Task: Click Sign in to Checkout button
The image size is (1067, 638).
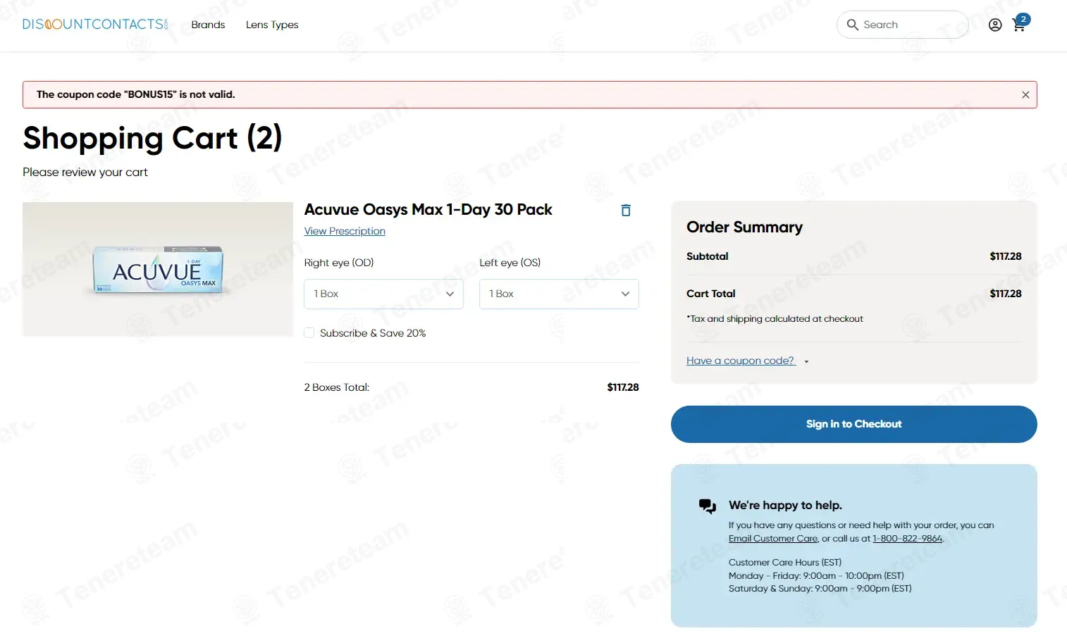Action: click(853, 424)
